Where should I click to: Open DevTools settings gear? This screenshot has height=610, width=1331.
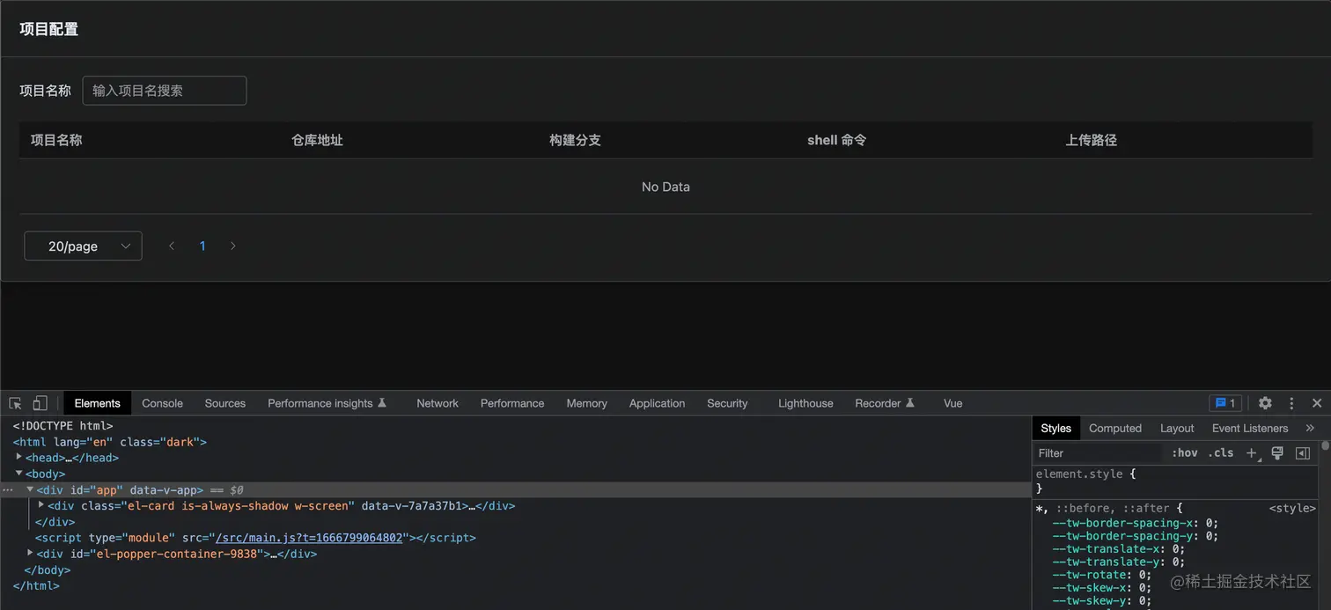(1265, 403)
